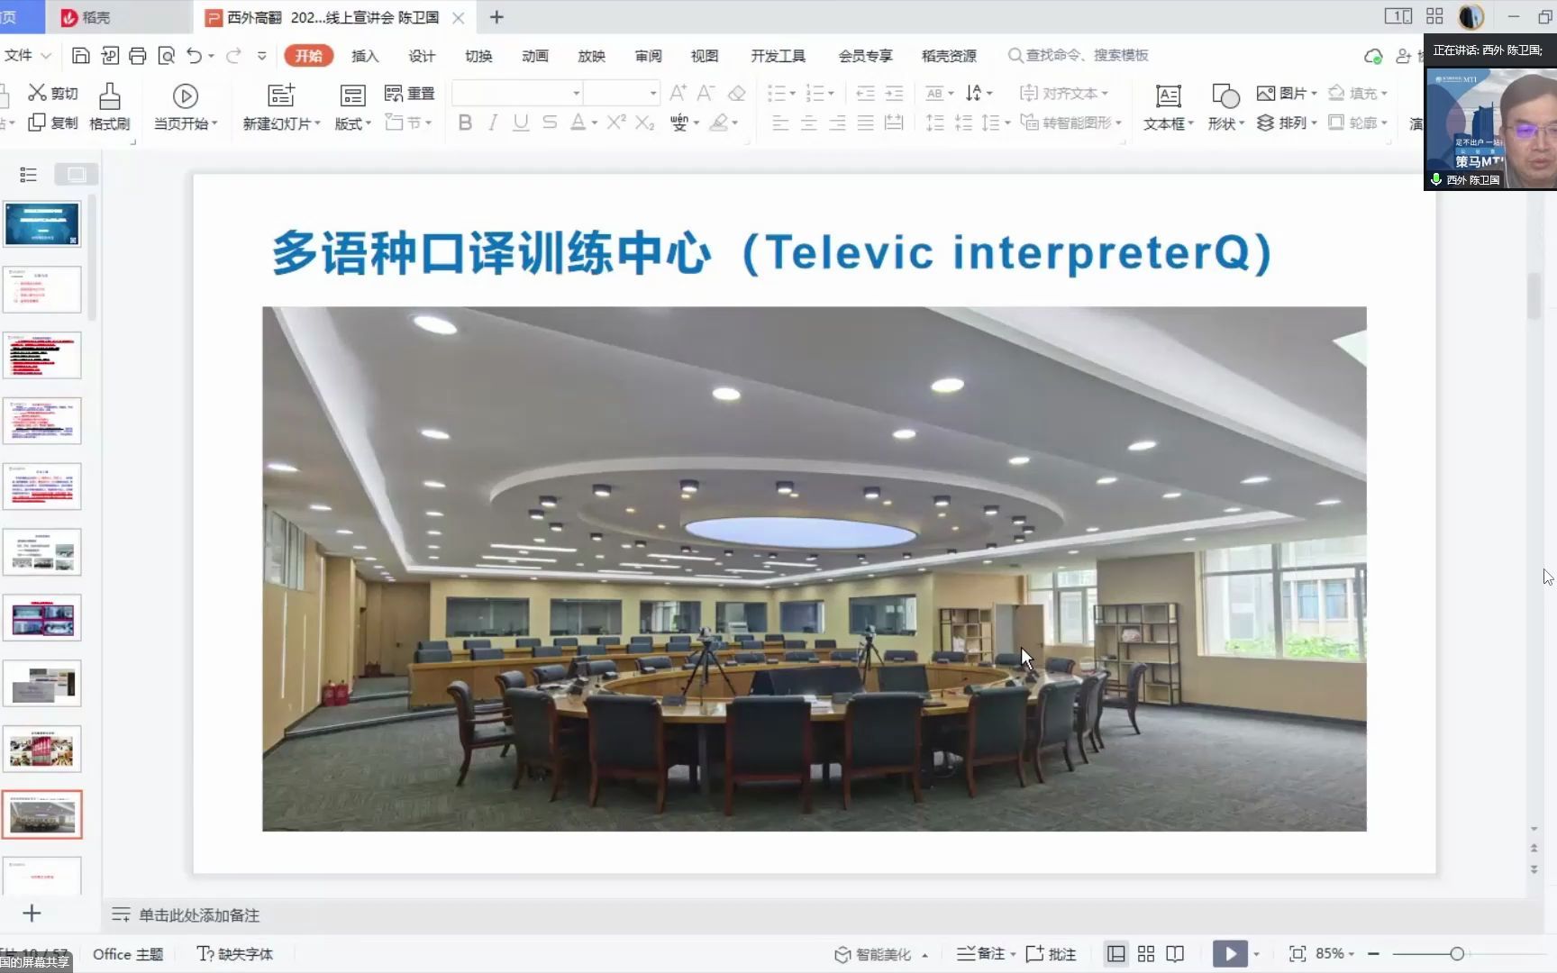The height and width of the screenshot is (973, 1557).
Task: Toggle subscript formatting
Action: (645, 123)
